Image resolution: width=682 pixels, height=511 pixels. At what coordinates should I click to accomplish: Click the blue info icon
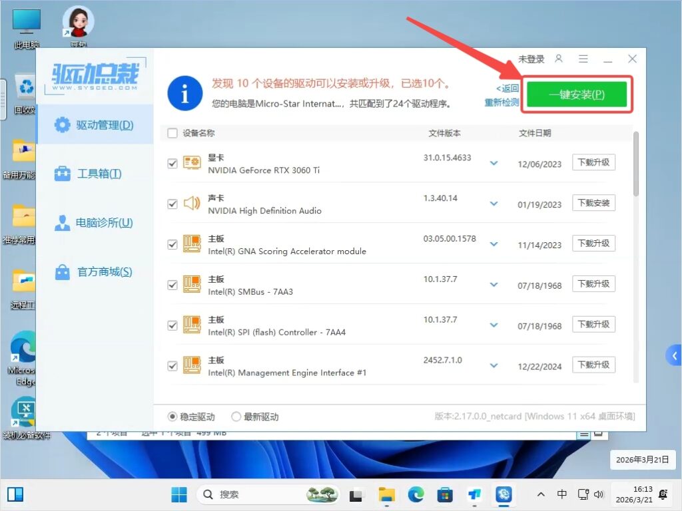[184, 93]
